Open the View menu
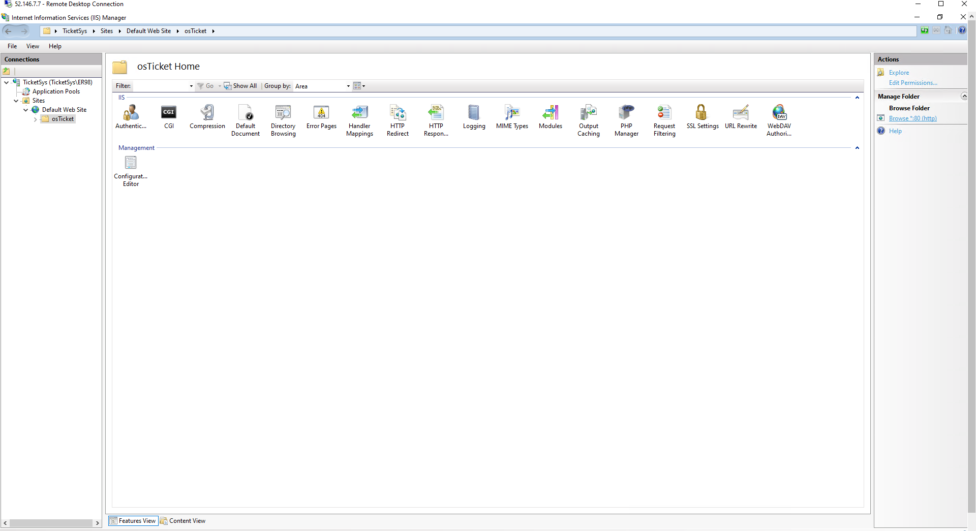Viewport: 976px width, 531px height. 33,46
